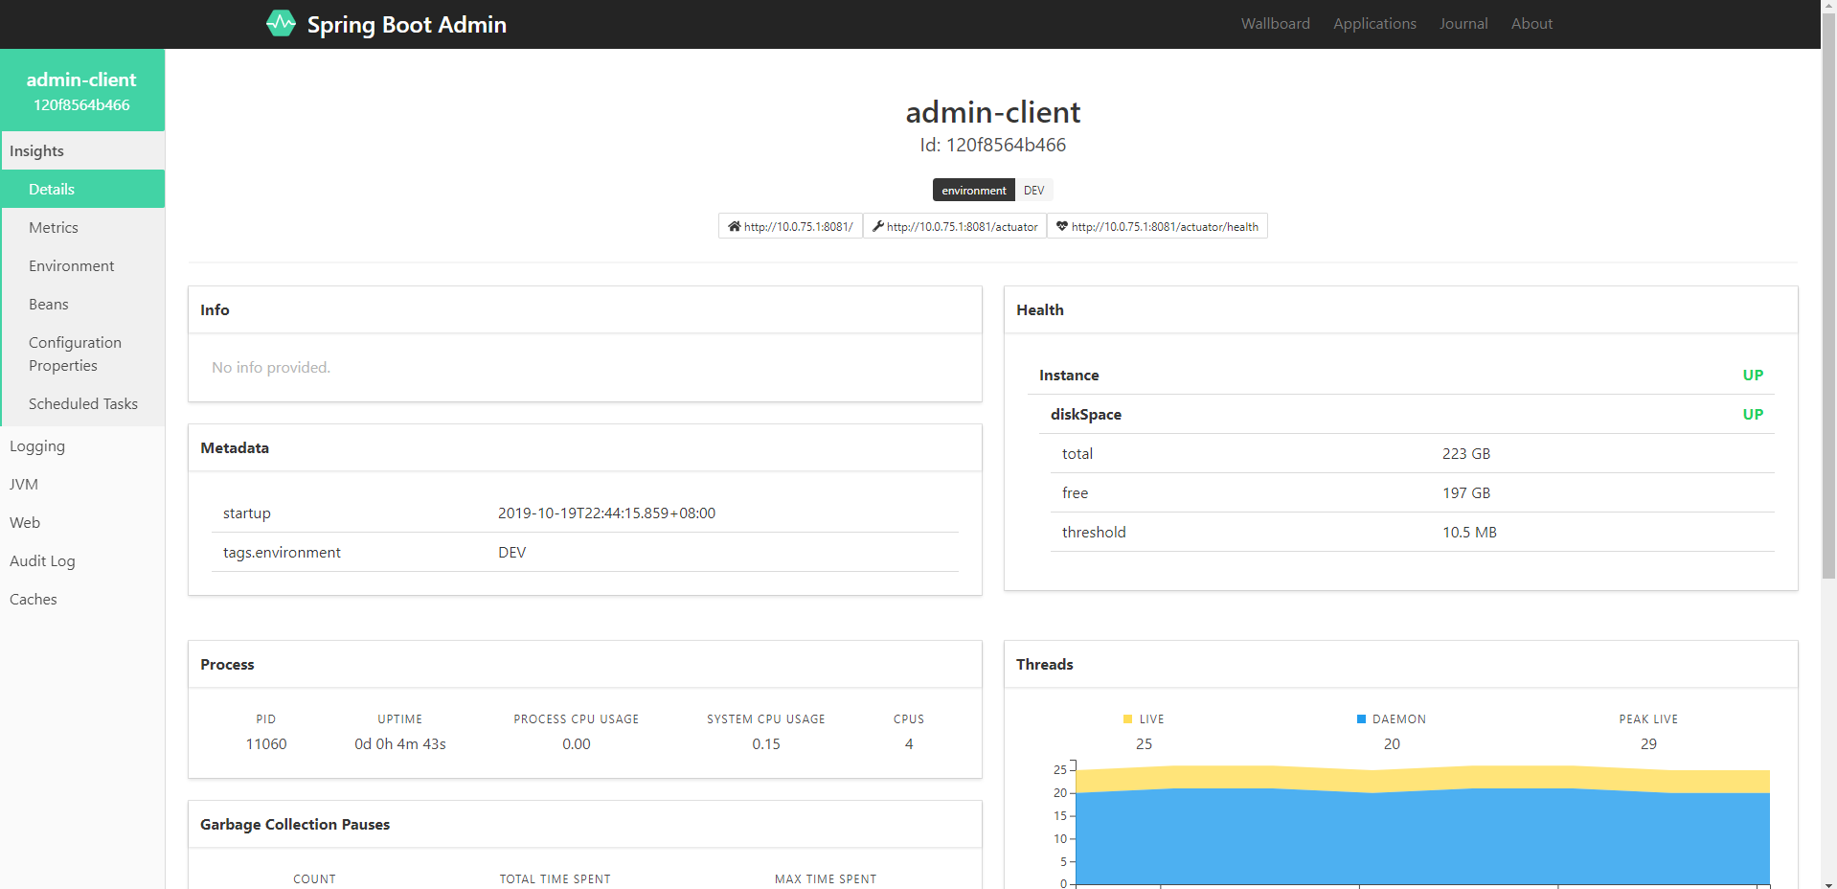Click the wrench icon on the actuator URL
Image resolution: width=1837 pixels, height=889 pixels.
878,226
